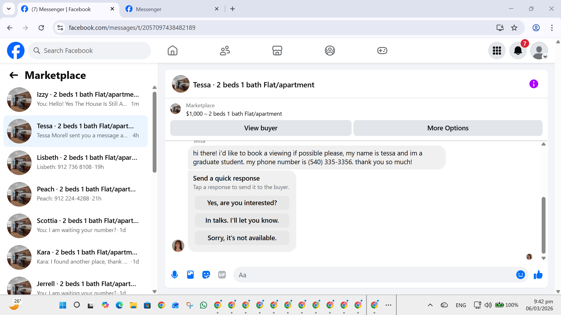Image resolution: width=561 pixels, height=315 pixels.
Task: Open a new browser tab
Action: pos(233,9)
